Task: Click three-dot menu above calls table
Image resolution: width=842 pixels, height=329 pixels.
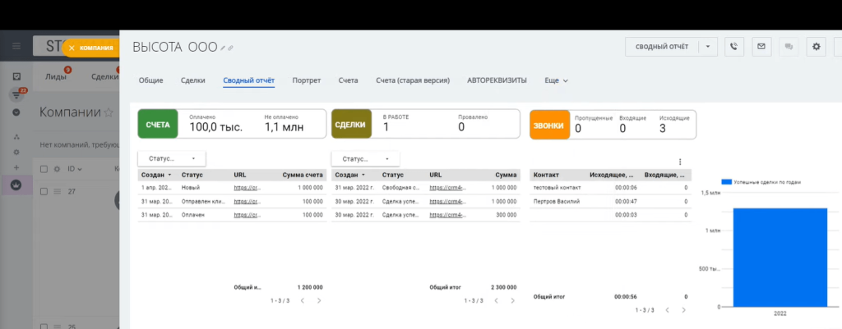Action: tap(680, 162)
